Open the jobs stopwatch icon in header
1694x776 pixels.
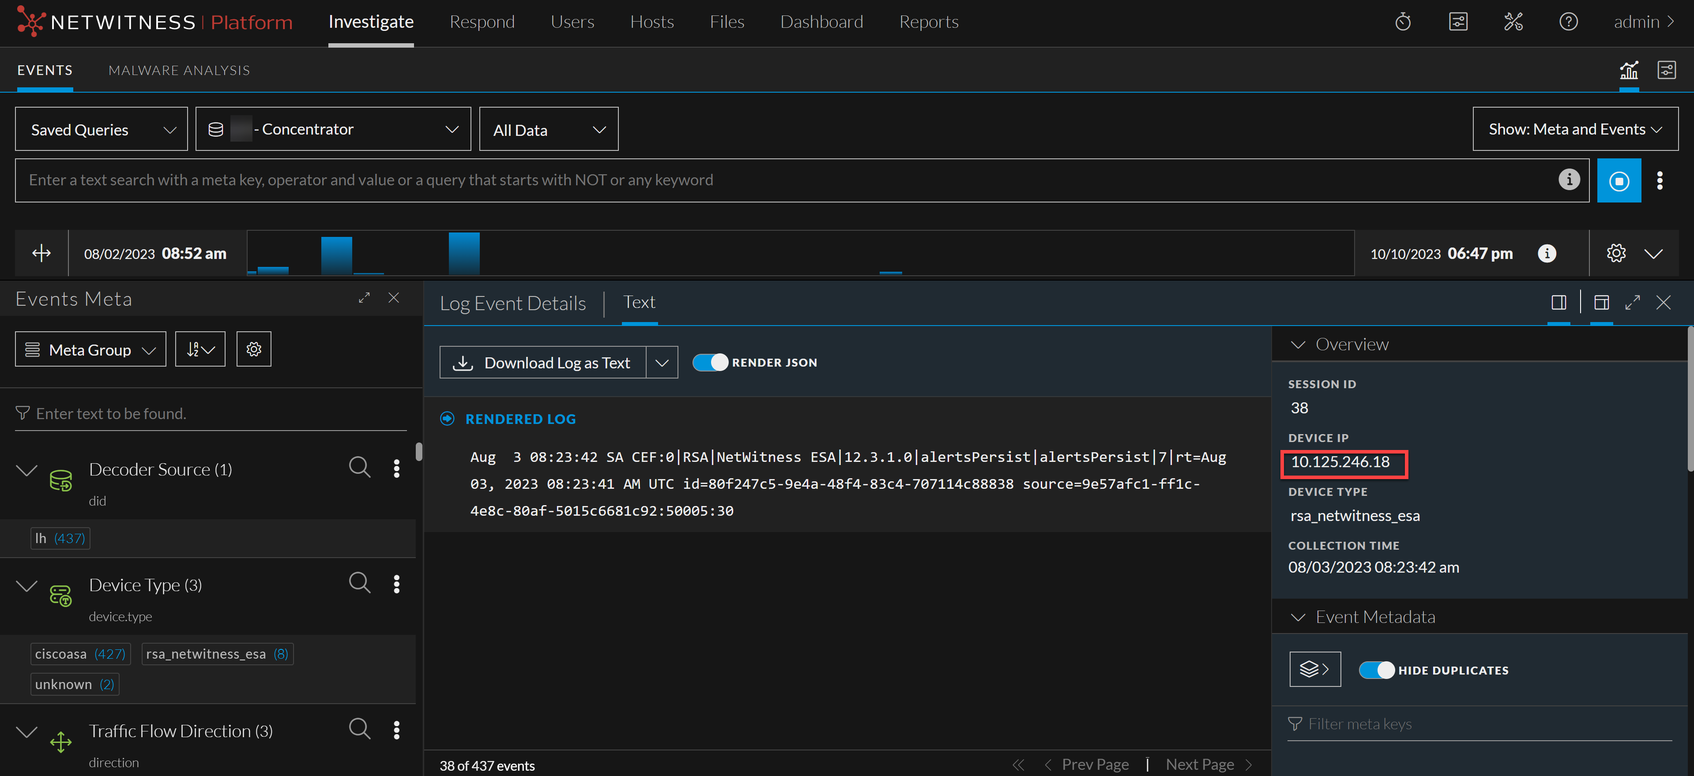pyautogui.click(x=1403, y=22)
